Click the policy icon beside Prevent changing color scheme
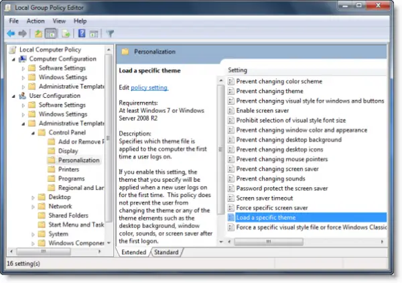This screenshot has height=283, width=402. [231, 81]
